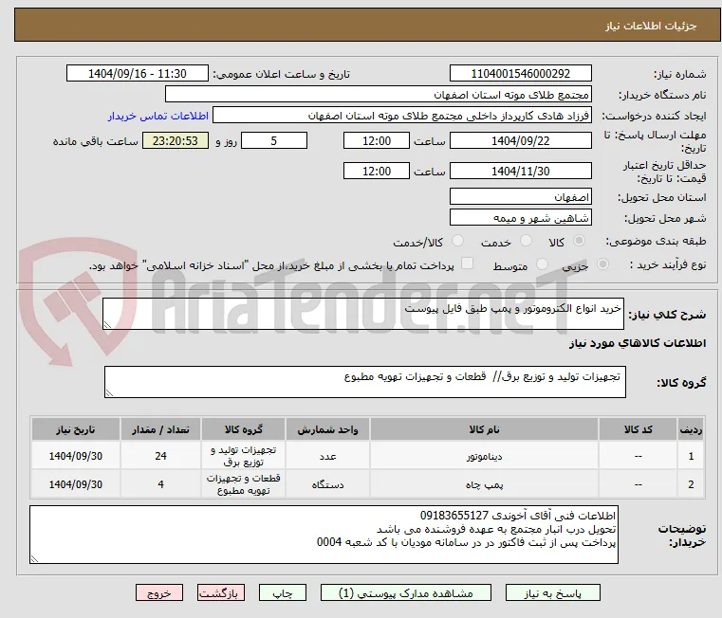The image size is (722, 618).
Task: Select the جزیی purchase type radio
Action: point(602,264)
